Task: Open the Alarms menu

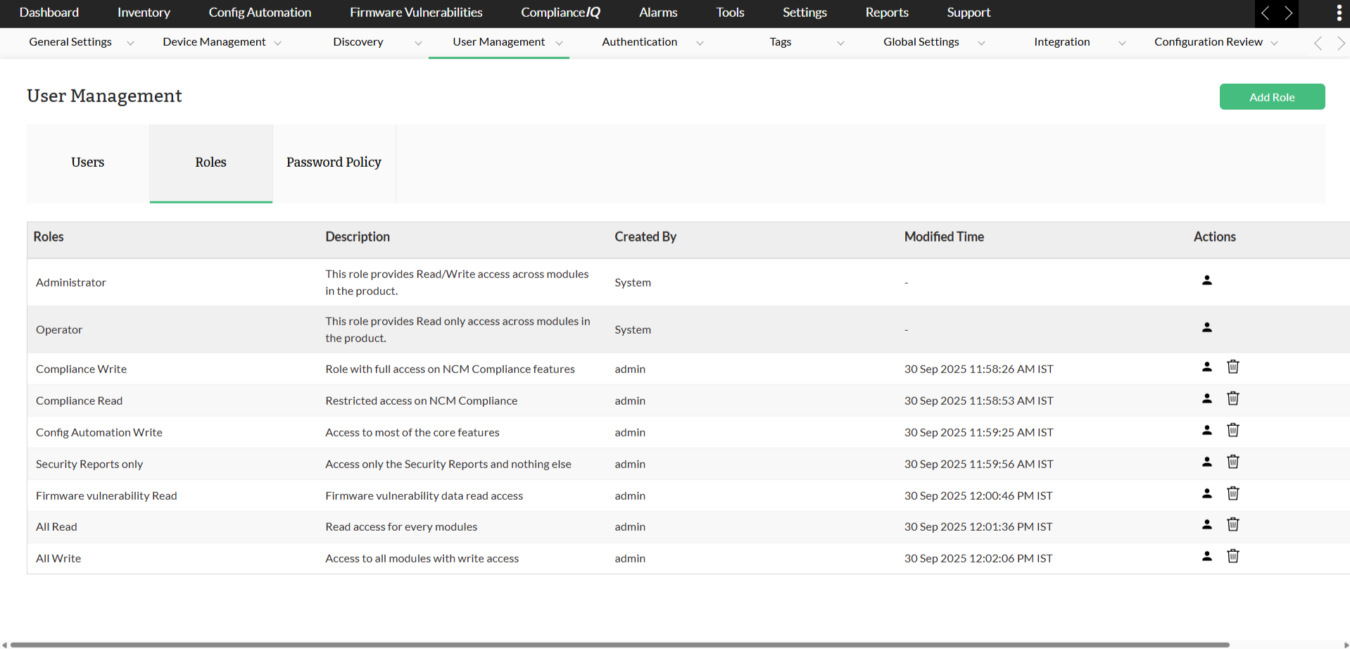Action: (x=658, y=13)
